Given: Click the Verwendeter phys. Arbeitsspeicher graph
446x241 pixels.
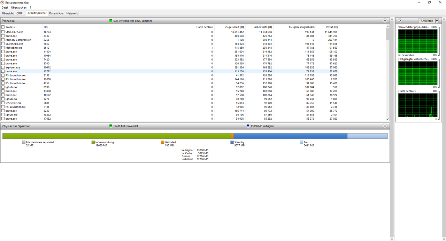Looking at the screenshot, I should tap(418, 41).
